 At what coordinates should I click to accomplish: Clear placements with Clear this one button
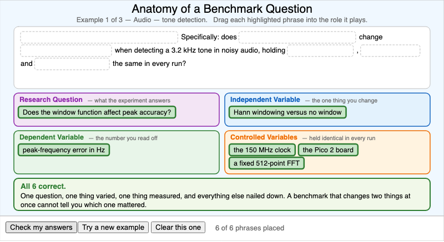[178, 227]
